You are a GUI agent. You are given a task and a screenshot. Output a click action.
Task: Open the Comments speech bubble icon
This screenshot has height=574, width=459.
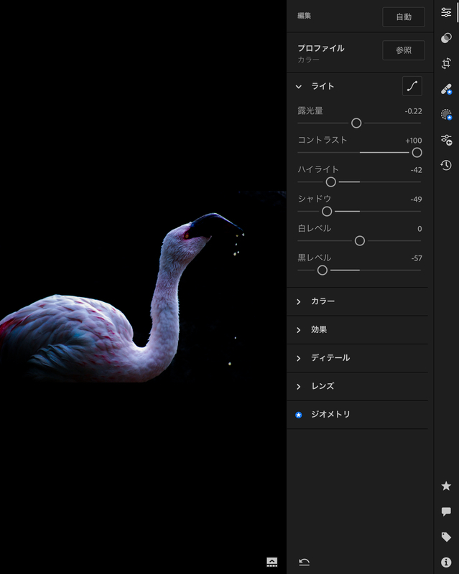[446, 512]
